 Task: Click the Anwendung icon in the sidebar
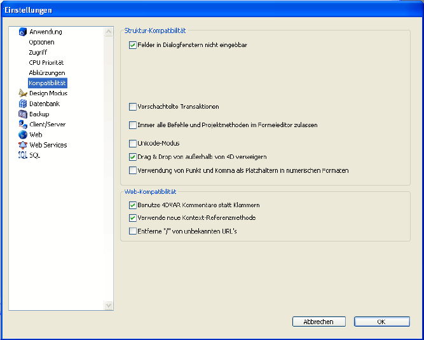click(x=23, y=32)
